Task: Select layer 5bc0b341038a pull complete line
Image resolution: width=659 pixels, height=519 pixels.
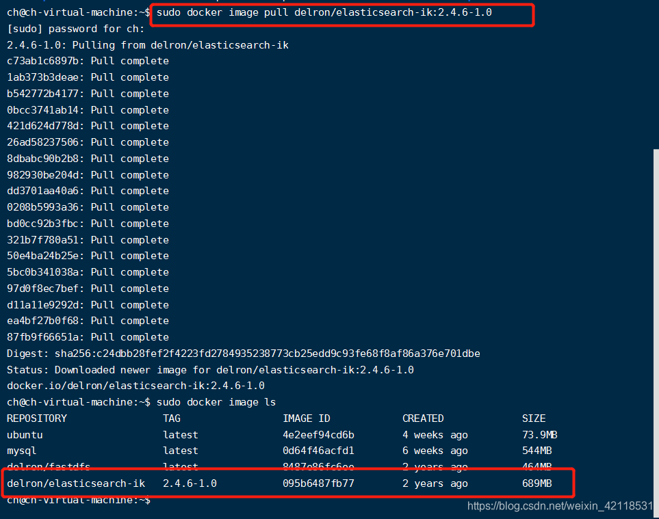Action: click(88, 273)
